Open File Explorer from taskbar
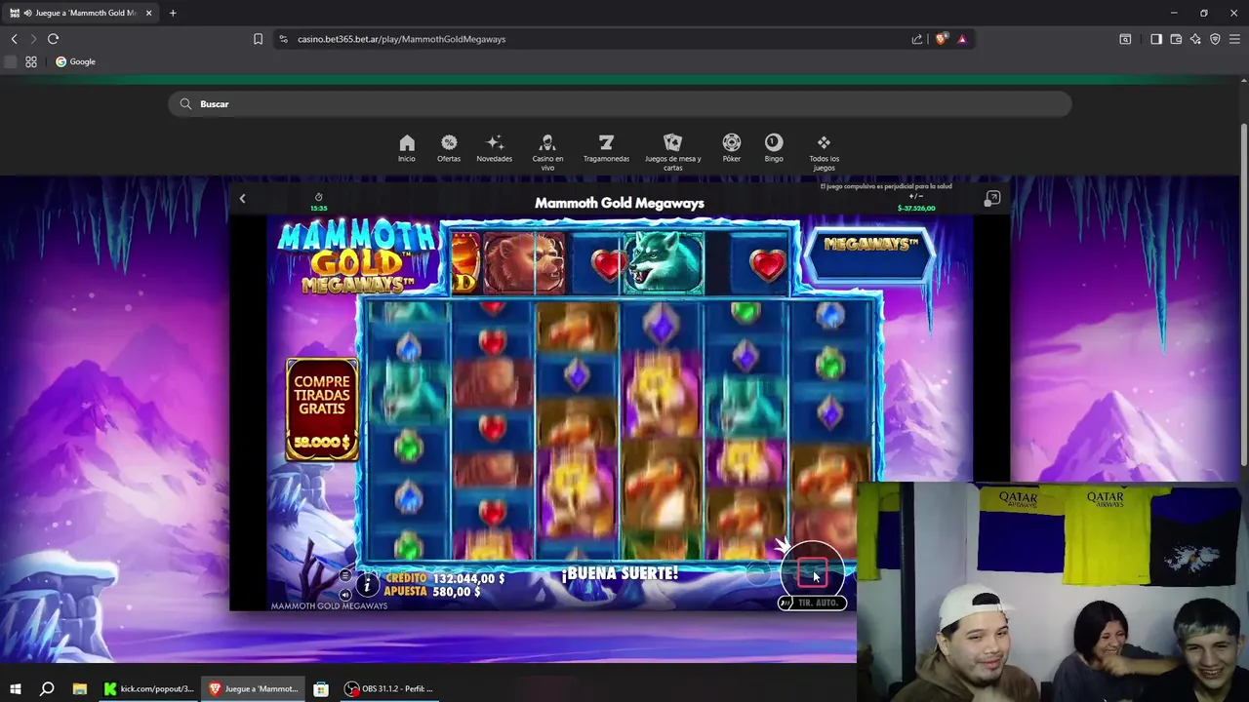 [x=79, y=688]
